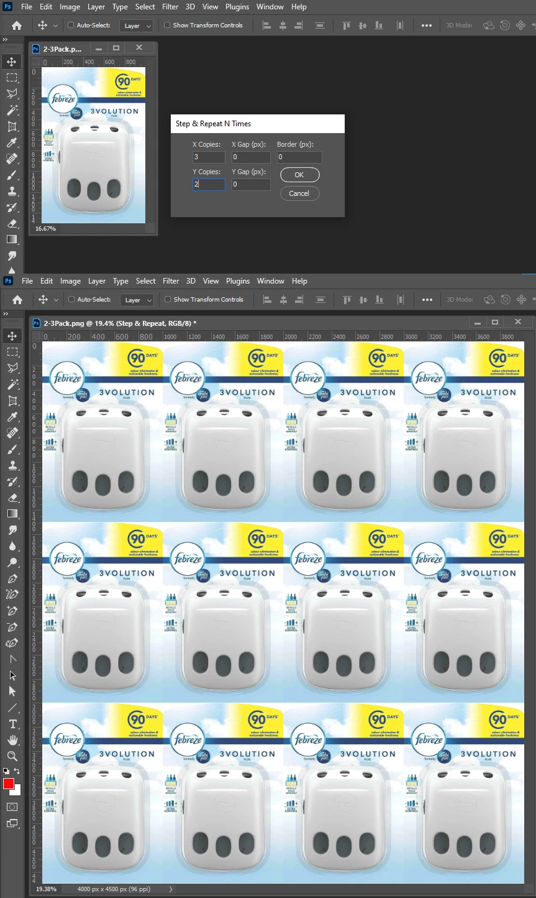Screen dimensions: 536x898
Task: Select Rectangular Marquee tool in the tiled-image window
Action: click(x=12, y=352)
